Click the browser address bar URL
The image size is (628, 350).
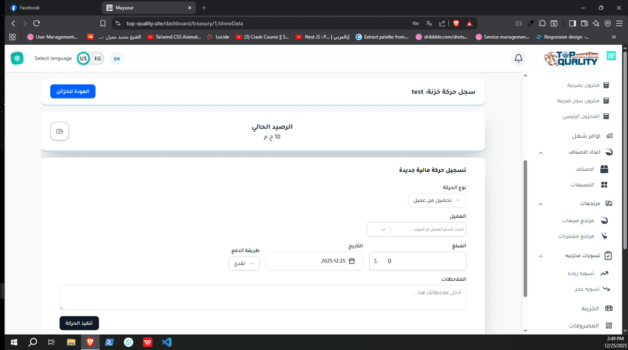(x=185, y=24)
